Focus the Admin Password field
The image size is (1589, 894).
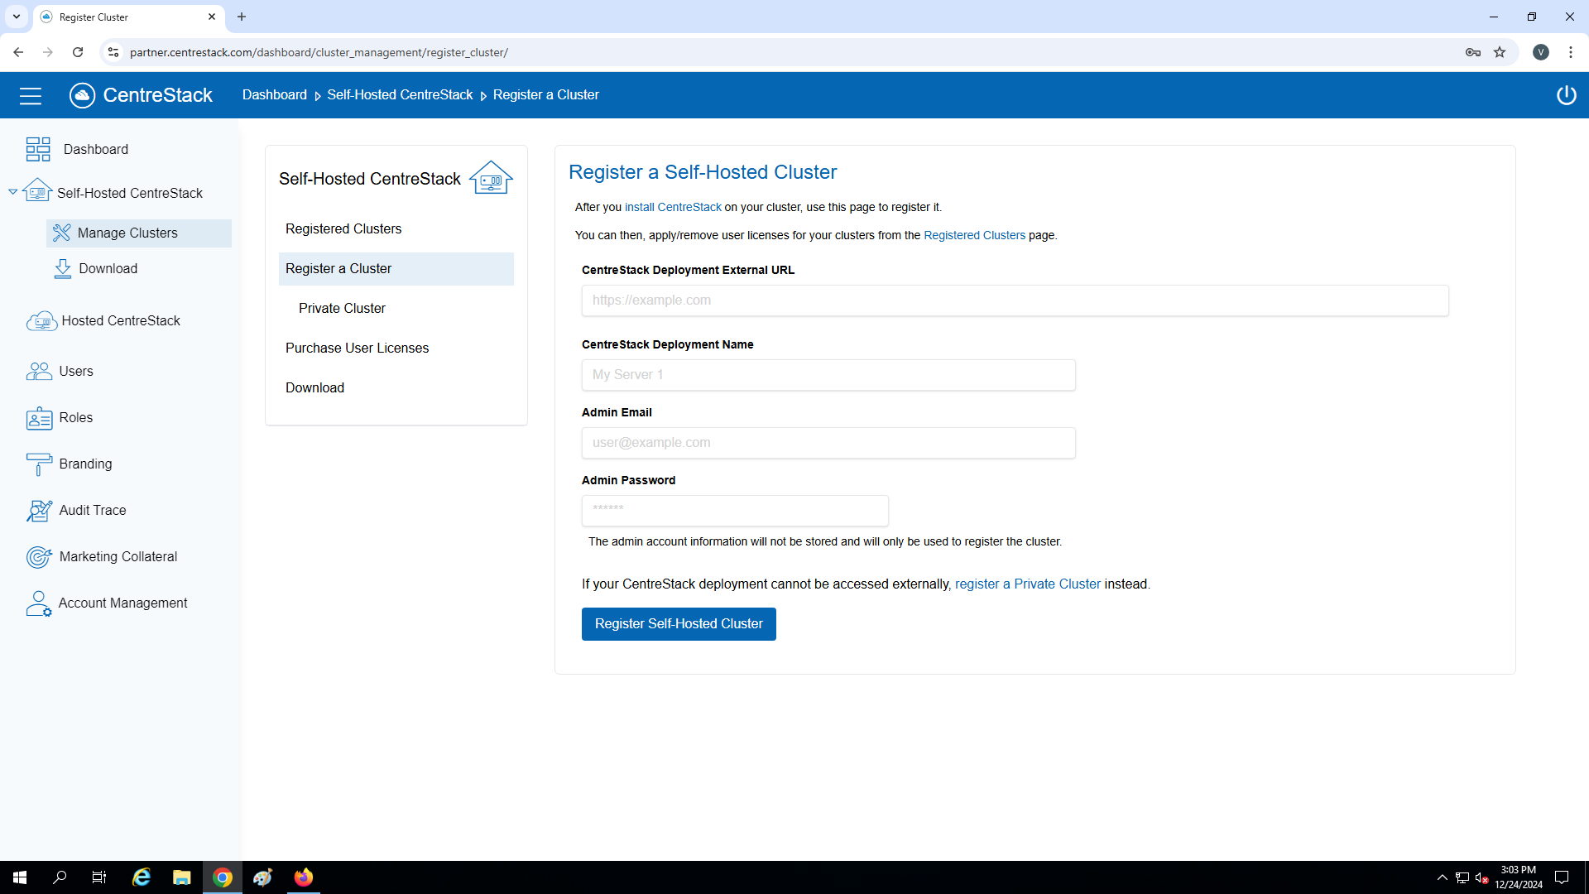(735, 511)
